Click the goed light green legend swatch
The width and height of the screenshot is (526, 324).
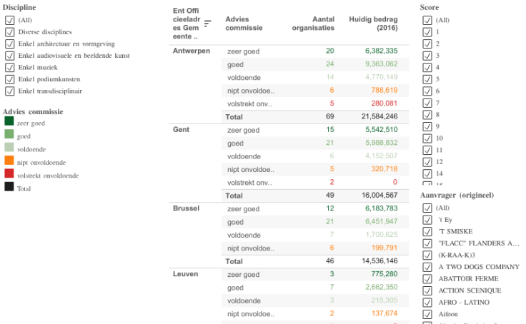pyautogui.click(x=9, y=134)
